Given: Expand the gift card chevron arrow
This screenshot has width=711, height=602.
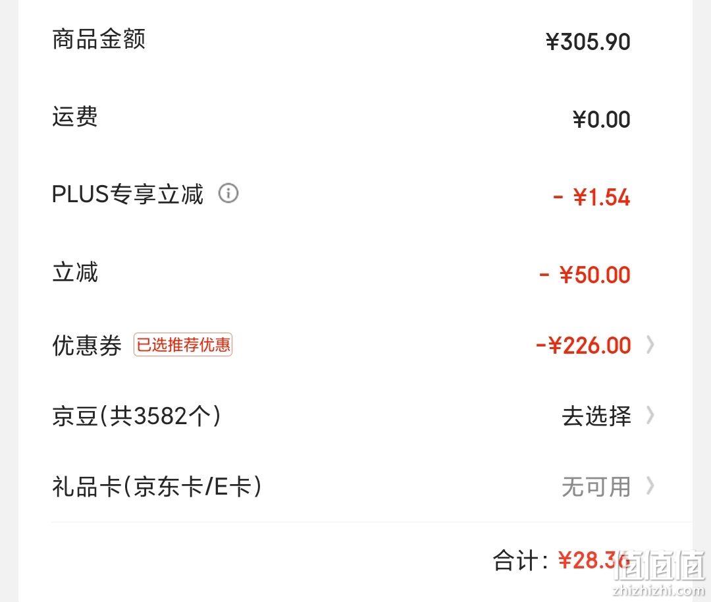Looking at the screenshot, I should pyautogui.click(x=650, y=486).
